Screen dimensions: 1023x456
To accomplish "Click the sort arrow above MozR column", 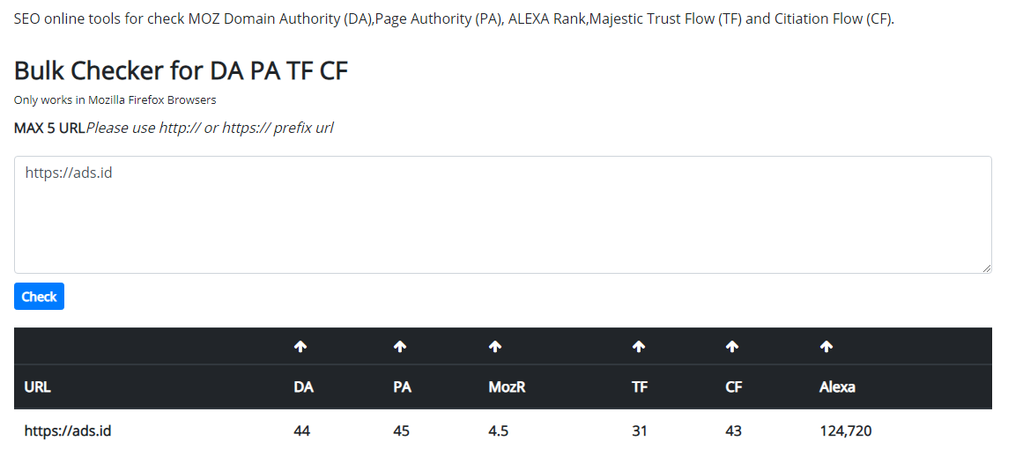I will pyautogui.click(x=495, y=347).
